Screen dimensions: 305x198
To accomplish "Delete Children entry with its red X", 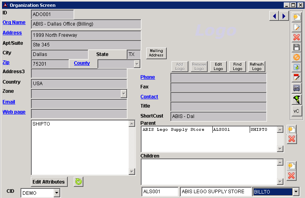I will pyautogui.click(x=292, y=176).
